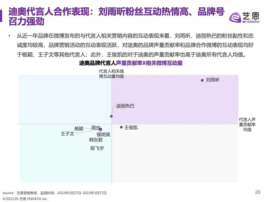Select the 迪丽热巴 data point dot
This screenshot has width=270, height=202.
[111, 116]
